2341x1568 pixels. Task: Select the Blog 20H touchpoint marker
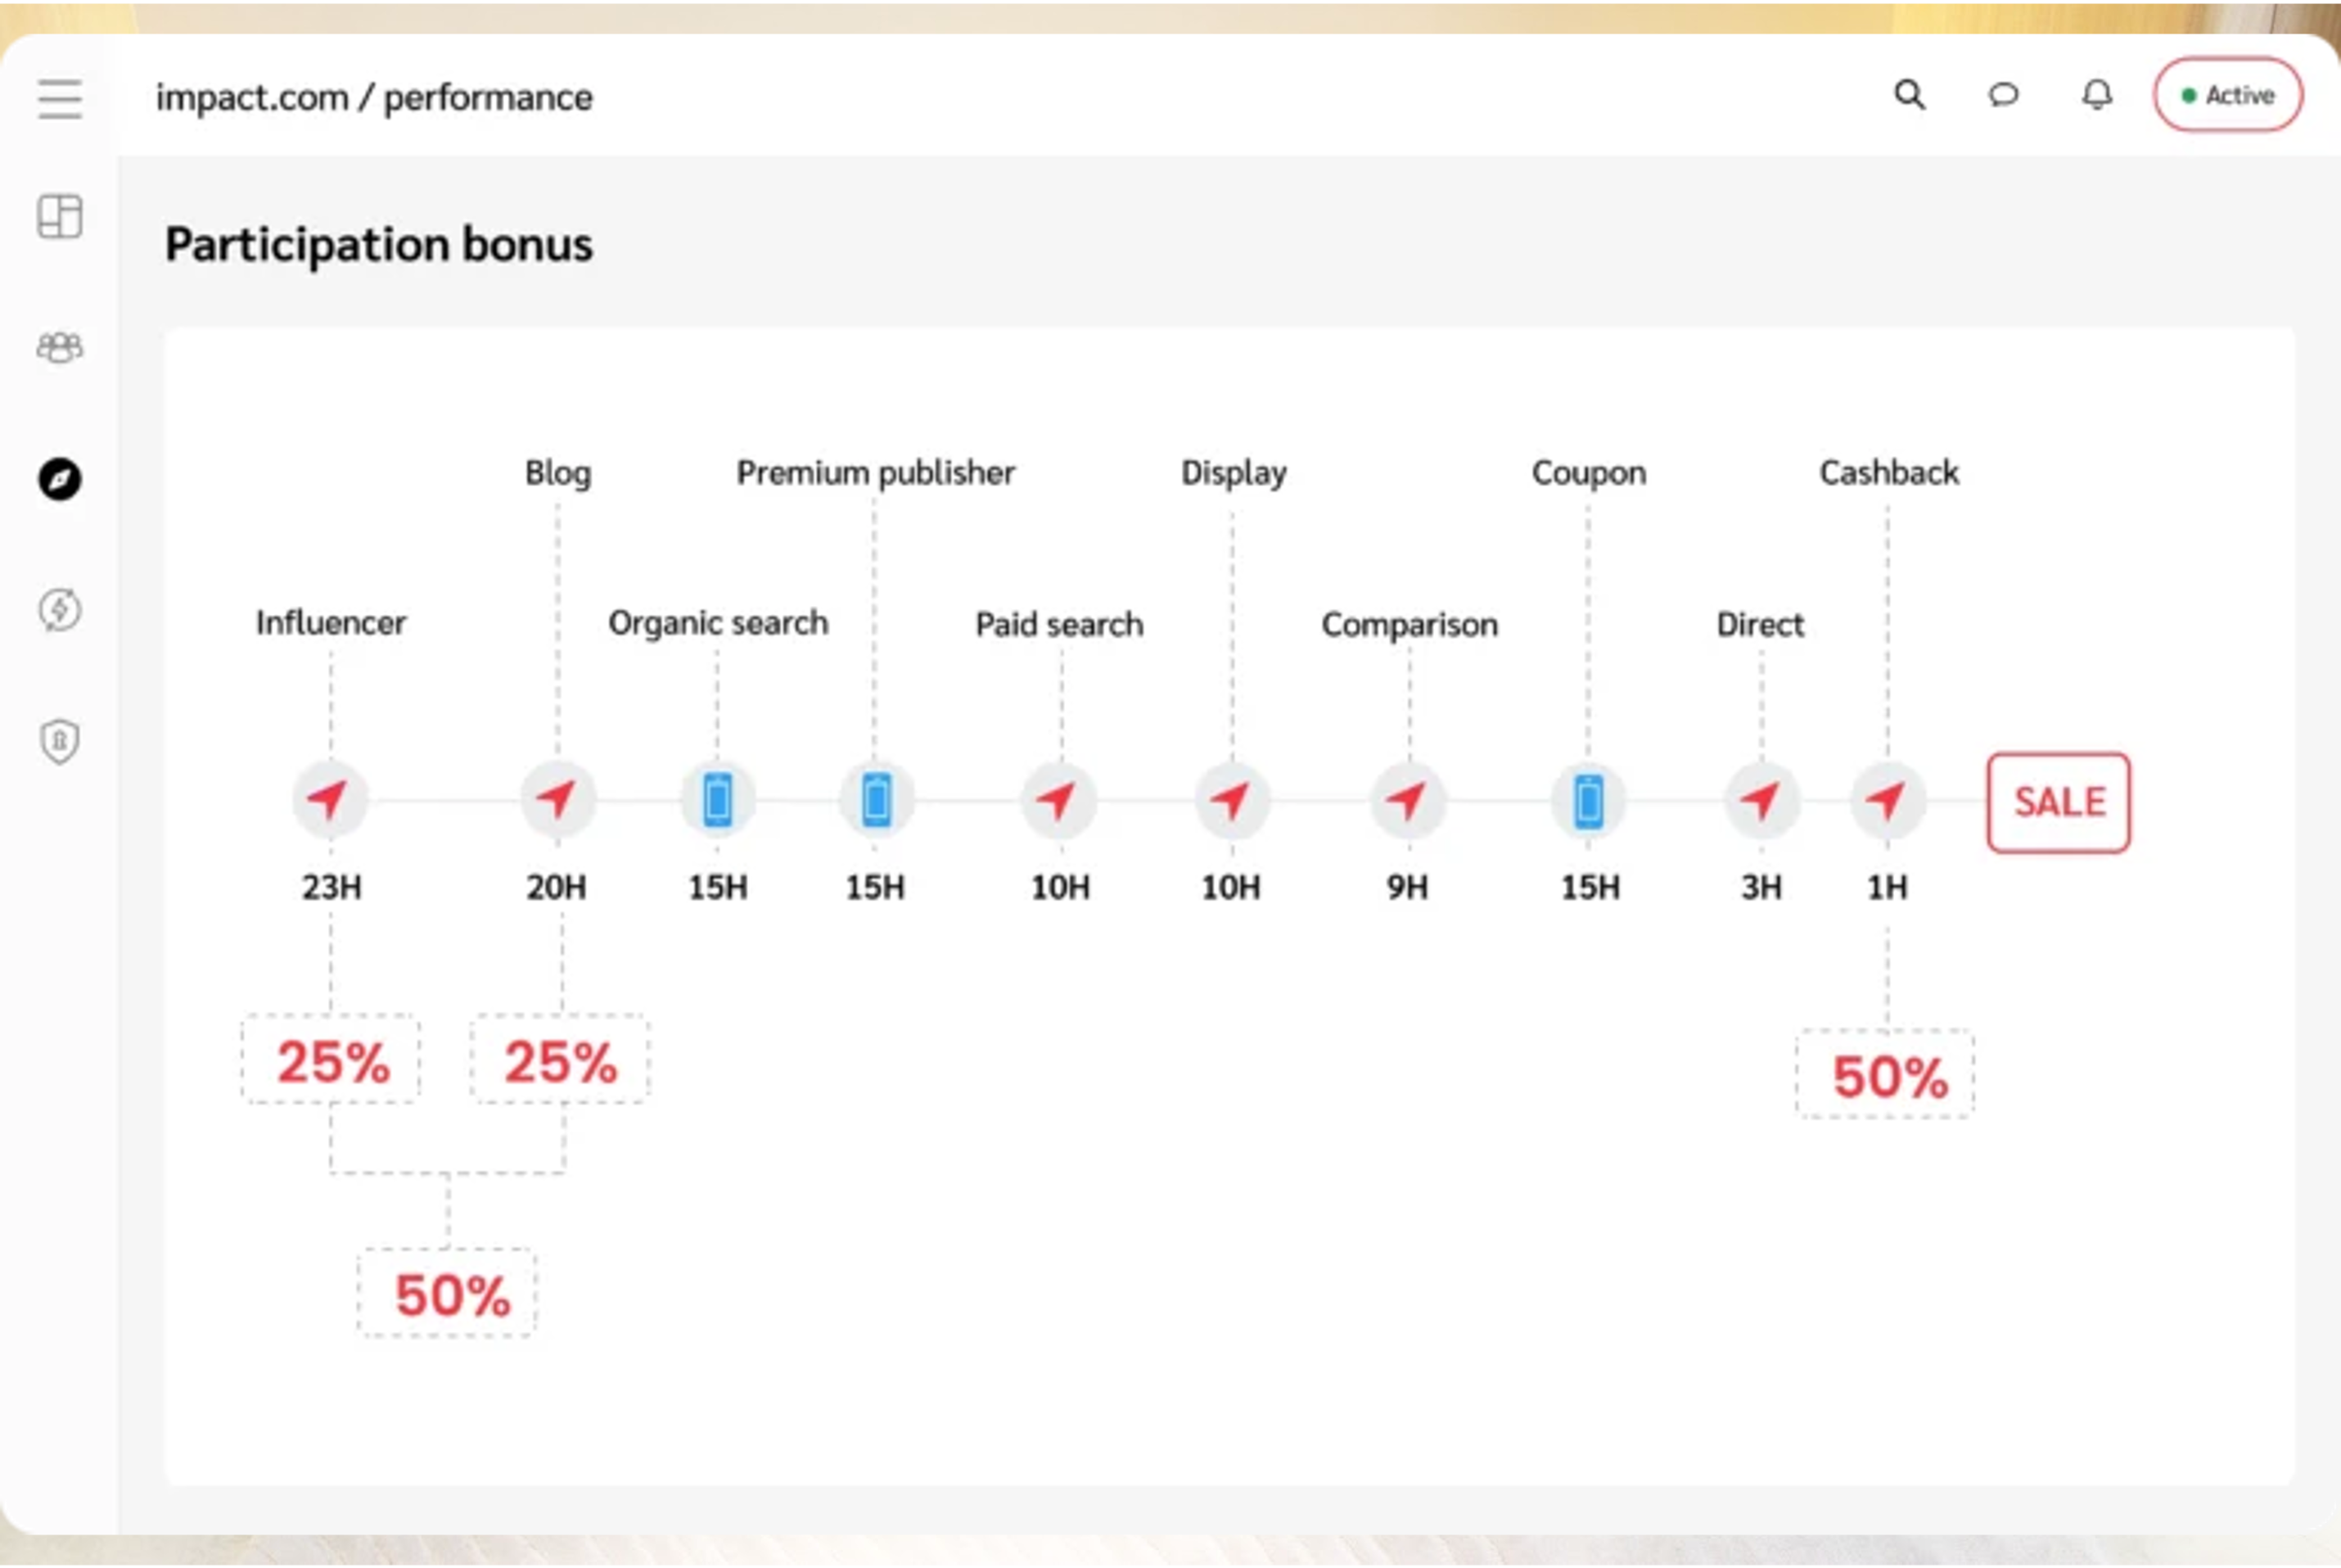point(557,799)
